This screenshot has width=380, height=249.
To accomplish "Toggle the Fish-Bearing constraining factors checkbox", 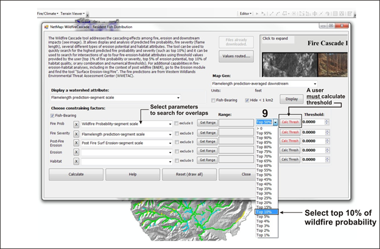I will pos(53,114).
